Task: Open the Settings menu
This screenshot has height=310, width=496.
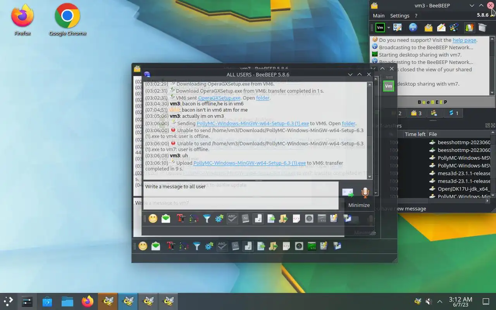Action: pyautogui.click(x=400, y=15)
